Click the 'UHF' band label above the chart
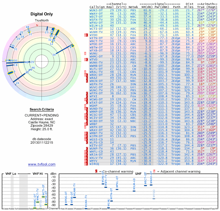The height and width of the screenshot is (211, 220). click(x=138, y=174)
